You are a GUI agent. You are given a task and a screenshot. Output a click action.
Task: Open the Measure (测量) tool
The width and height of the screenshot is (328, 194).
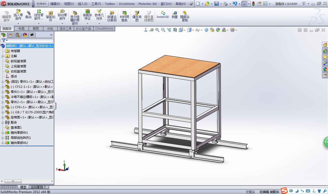coord(175,15)
